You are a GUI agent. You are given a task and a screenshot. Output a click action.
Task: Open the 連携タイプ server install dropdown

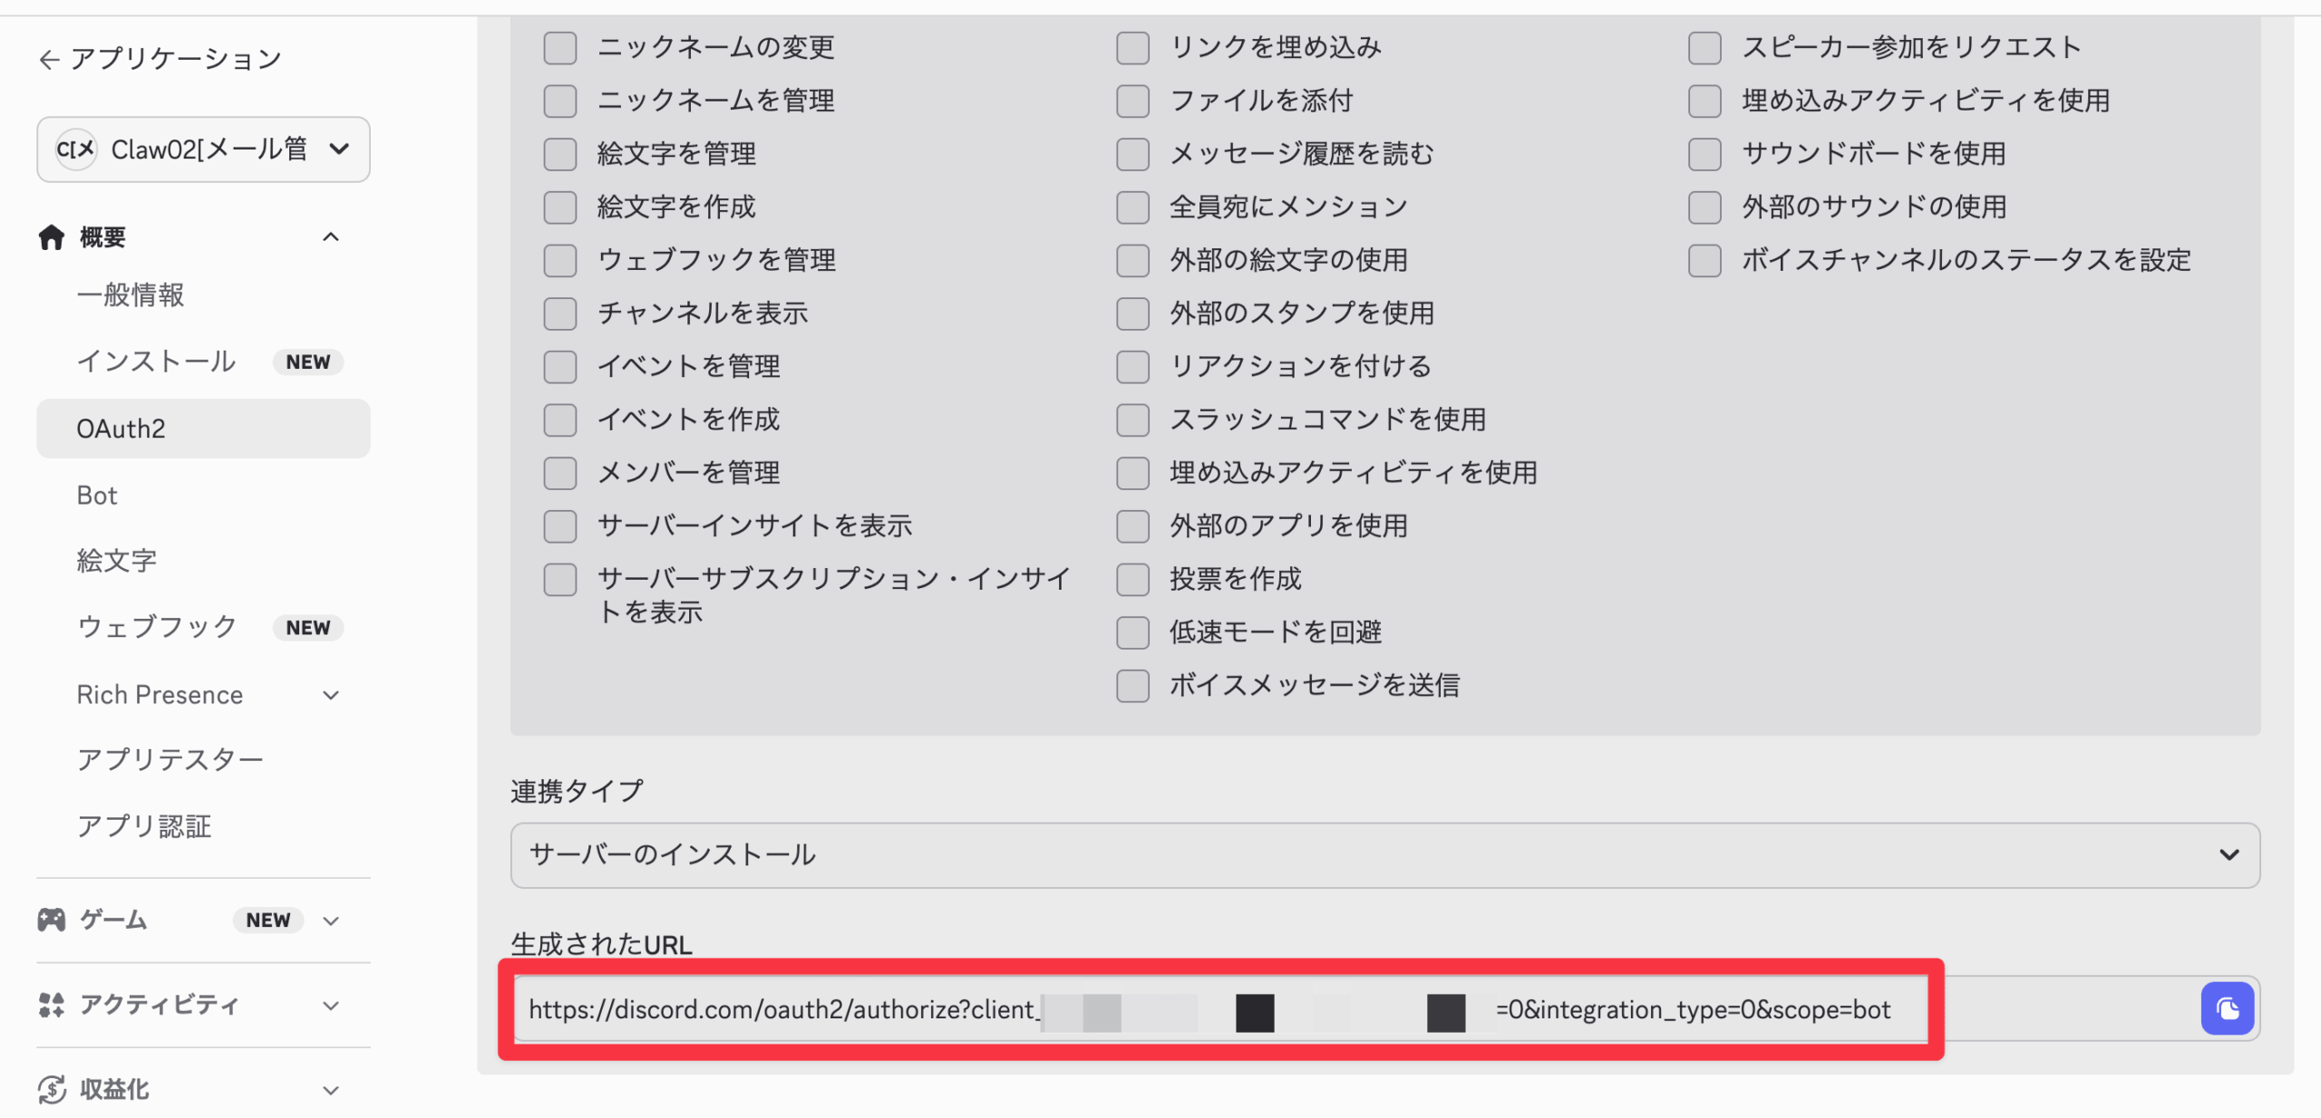click(x=1384, y=855)
